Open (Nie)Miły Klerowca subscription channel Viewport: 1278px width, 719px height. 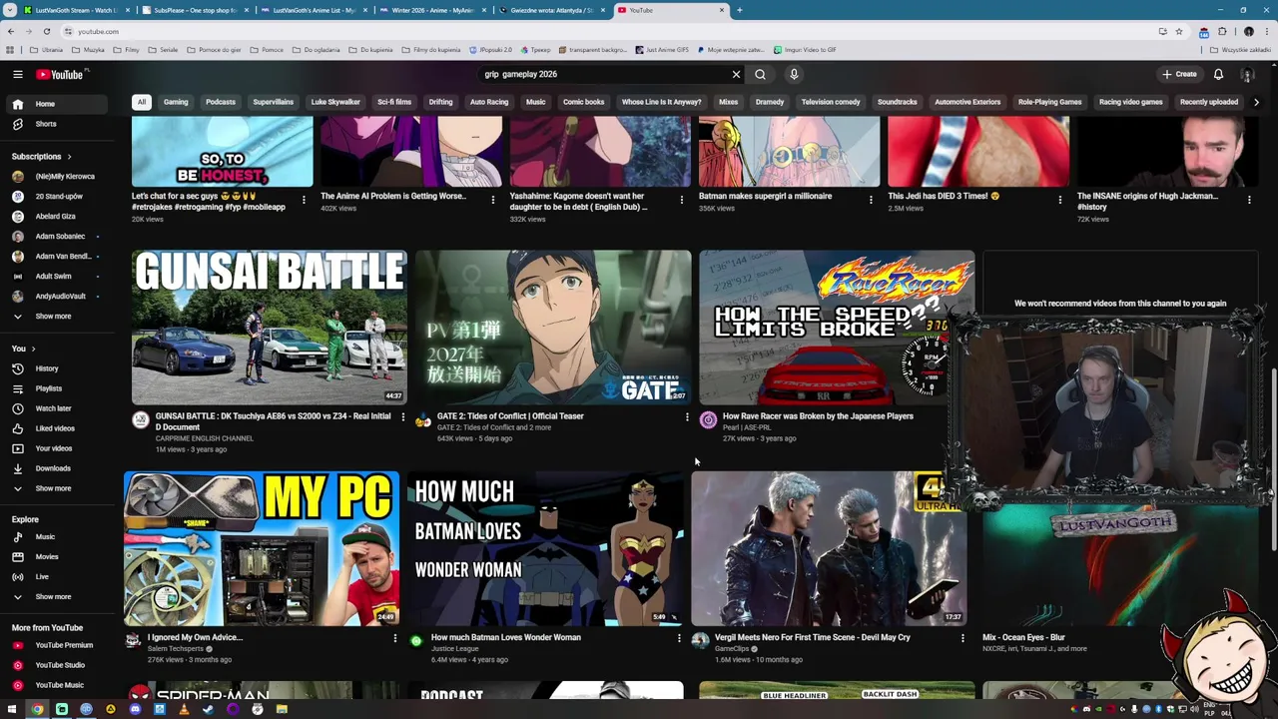tap(56, 177)
